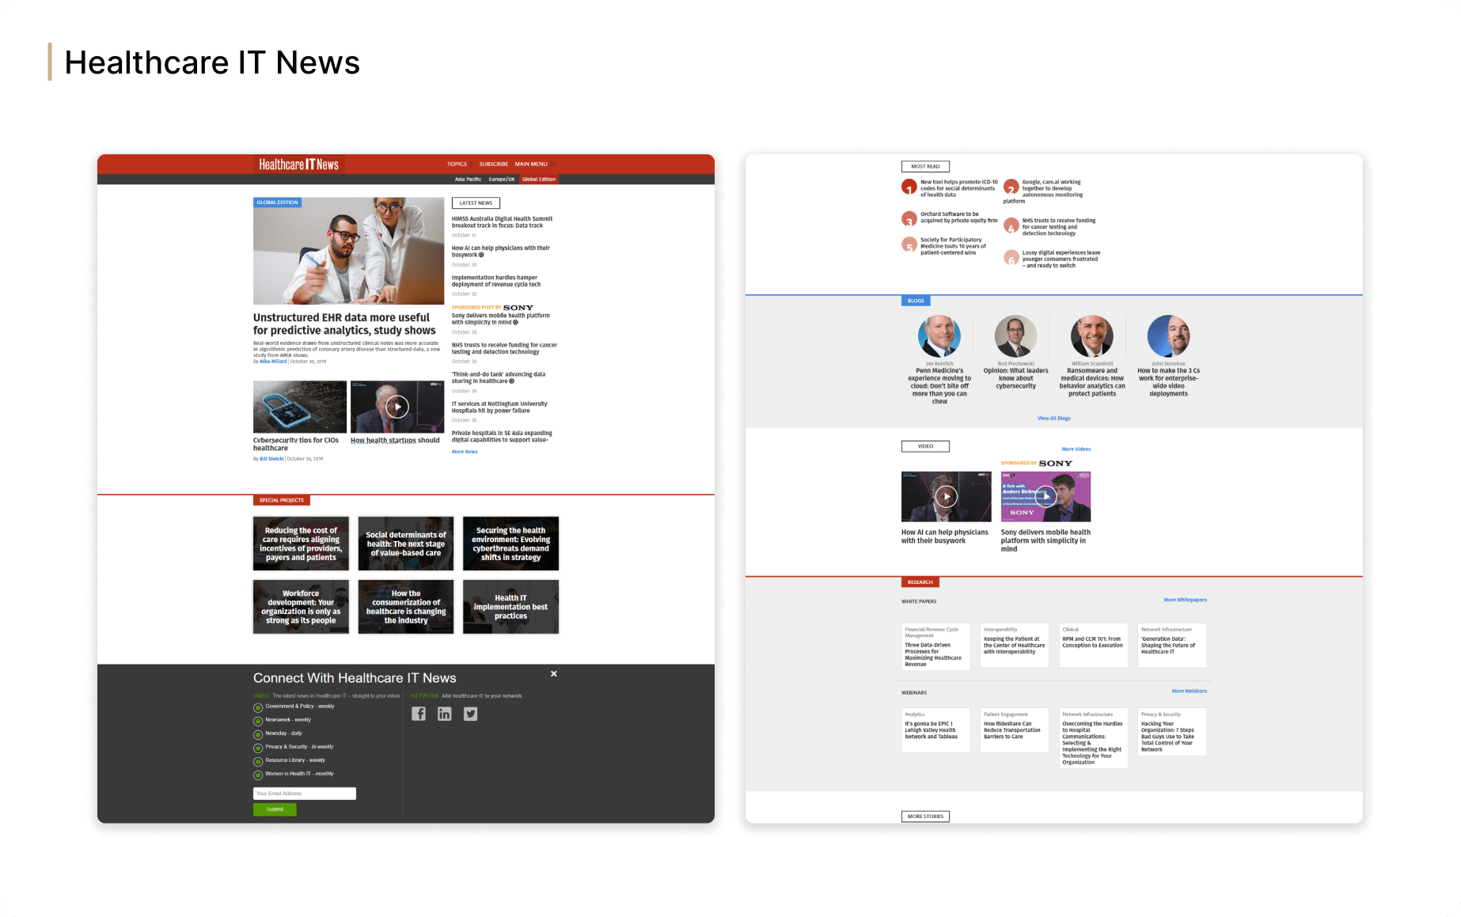Image resolution: width=1461 pixels, height=917 pixels.
Task: Open 'Generation Data' white paper card
Action: 1172,646
